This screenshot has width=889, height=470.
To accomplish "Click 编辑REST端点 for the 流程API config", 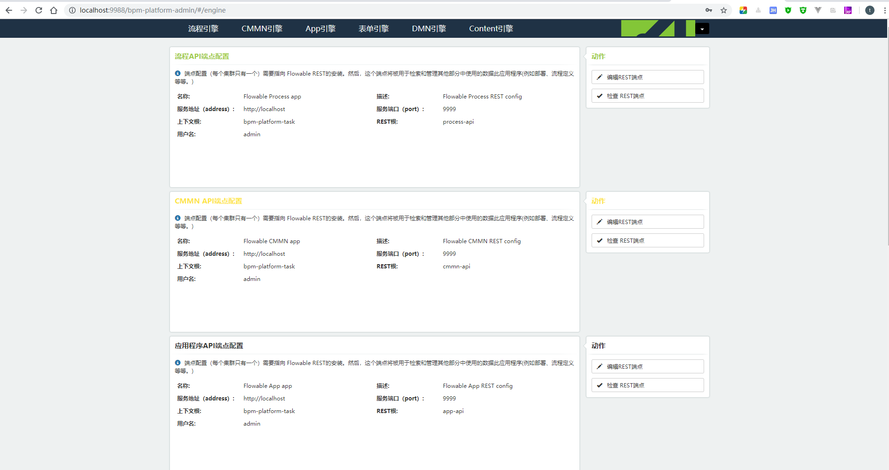I will [648, 77].
